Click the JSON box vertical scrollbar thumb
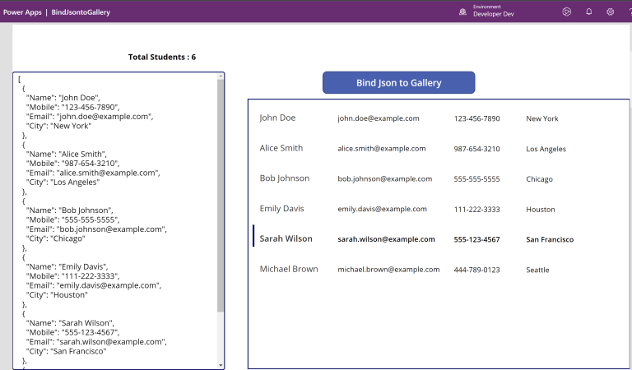Viewport: 632px width, 370px height. click(221, 196)
